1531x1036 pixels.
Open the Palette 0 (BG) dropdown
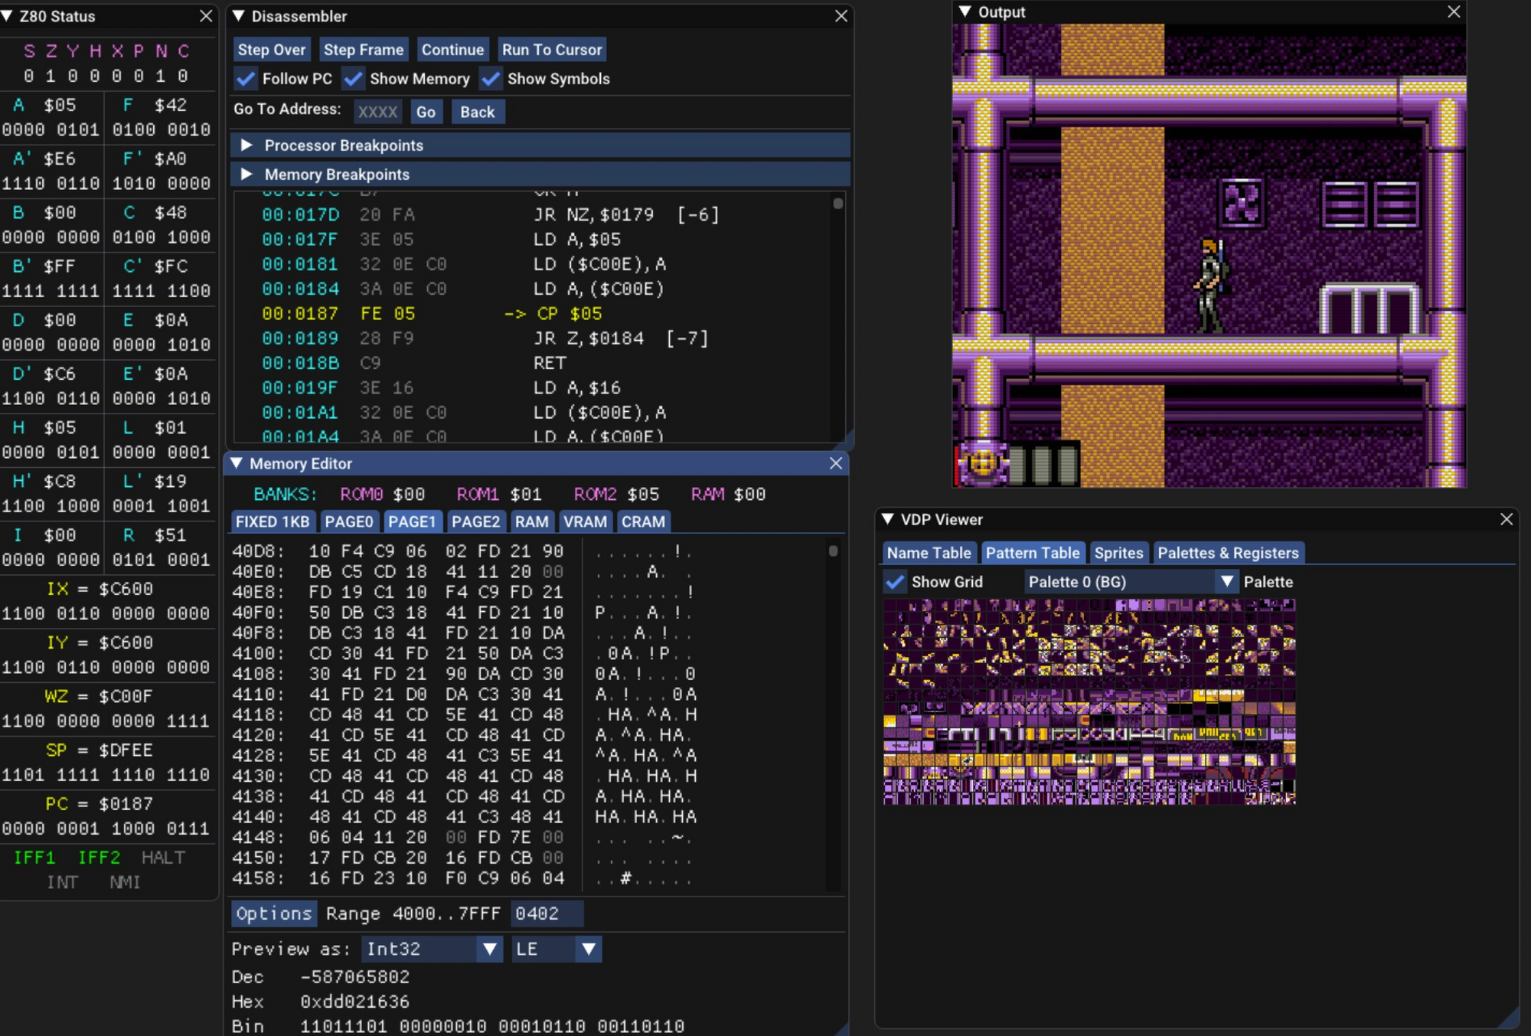point(1131,582)
